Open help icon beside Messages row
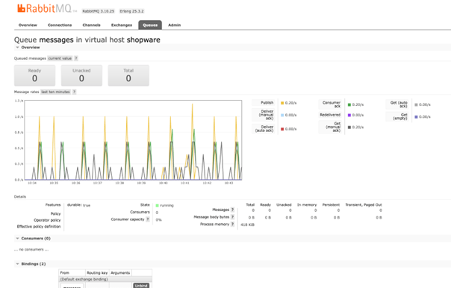This screenshot has height=288, width=451. pos(233,210)
